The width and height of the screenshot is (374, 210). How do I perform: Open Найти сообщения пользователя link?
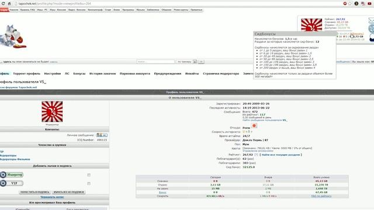pyautogui.click(x=265, y=120)
